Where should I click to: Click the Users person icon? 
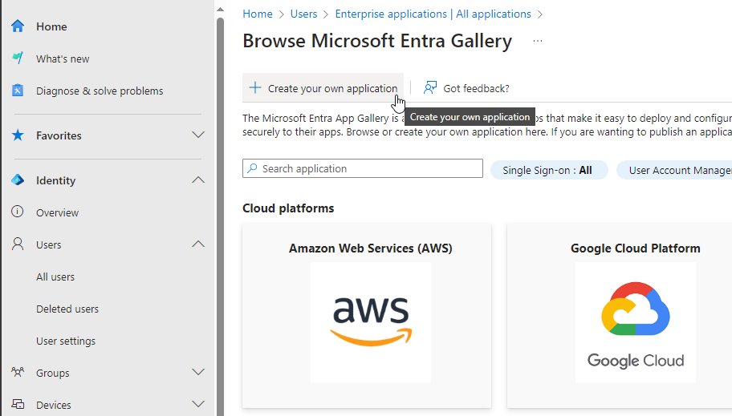(18, 244)
